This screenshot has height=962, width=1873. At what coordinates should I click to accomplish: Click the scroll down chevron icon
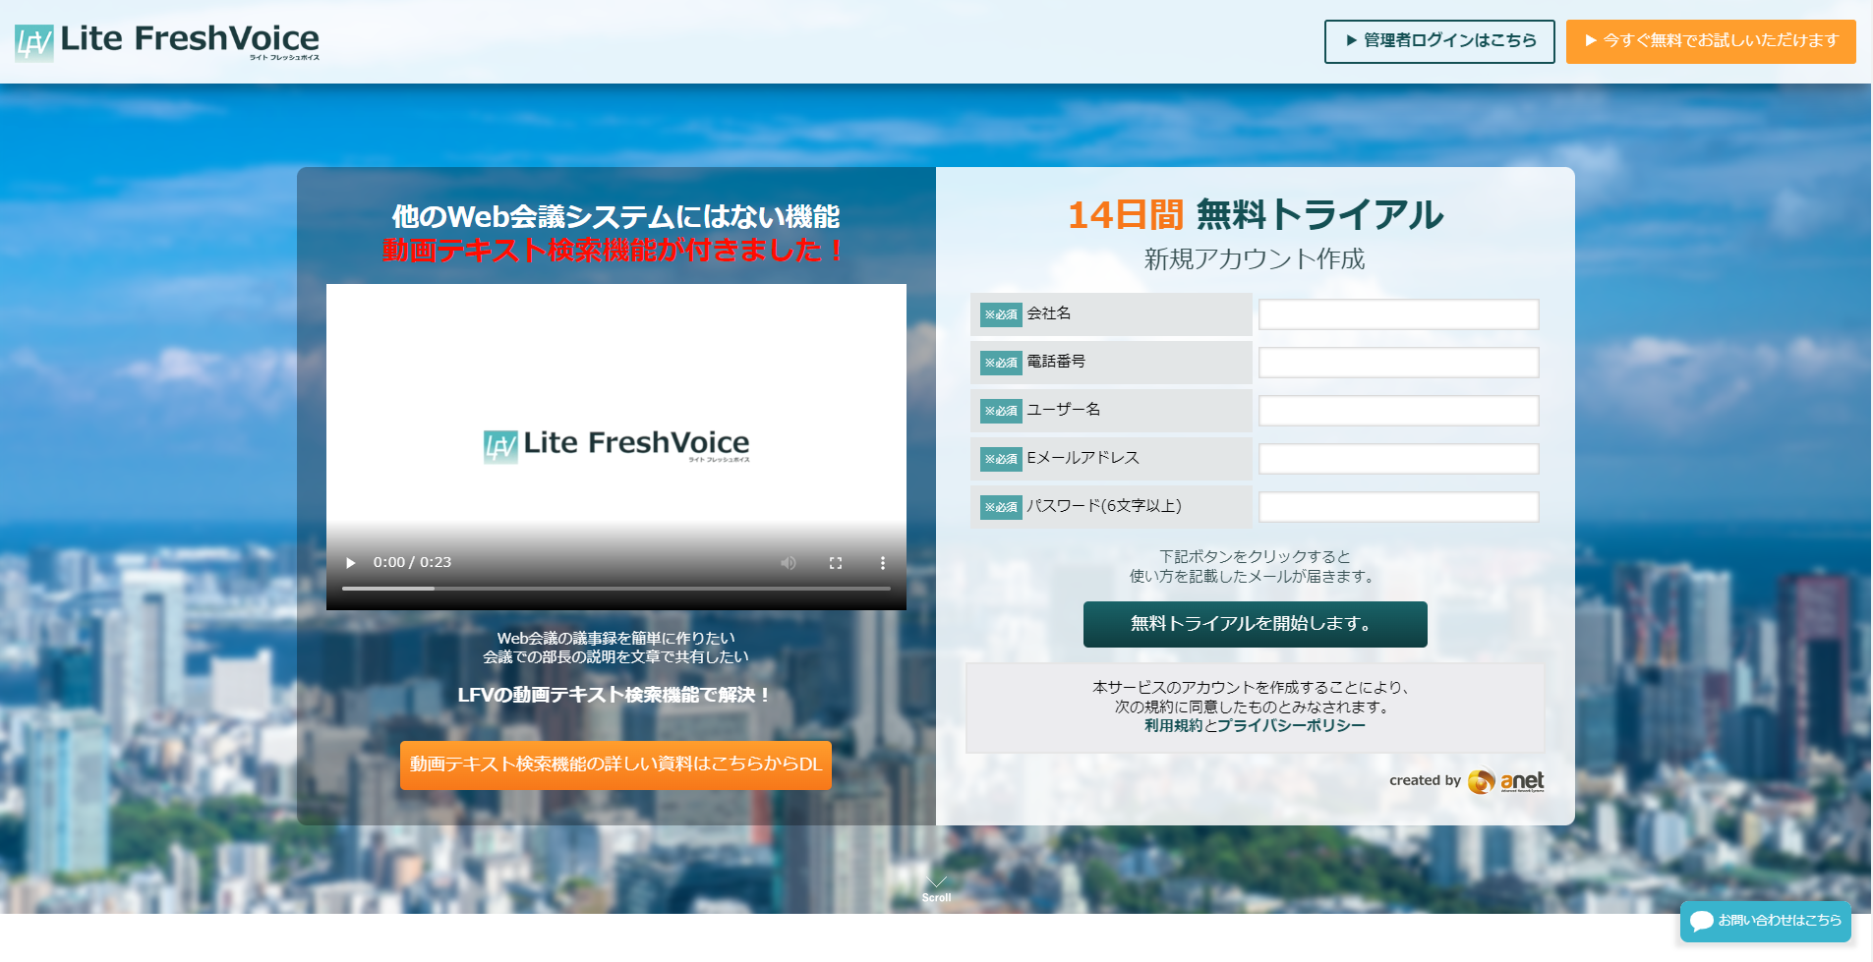point(936,881)
